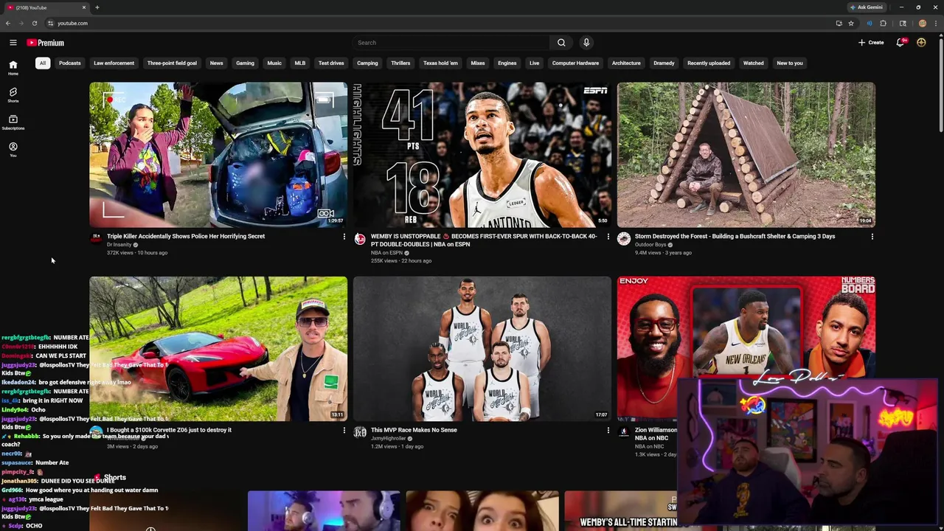This screenshot has width=944, height=531.
Task: Open the Chrome three-dot menu
Action: point(937,24)
